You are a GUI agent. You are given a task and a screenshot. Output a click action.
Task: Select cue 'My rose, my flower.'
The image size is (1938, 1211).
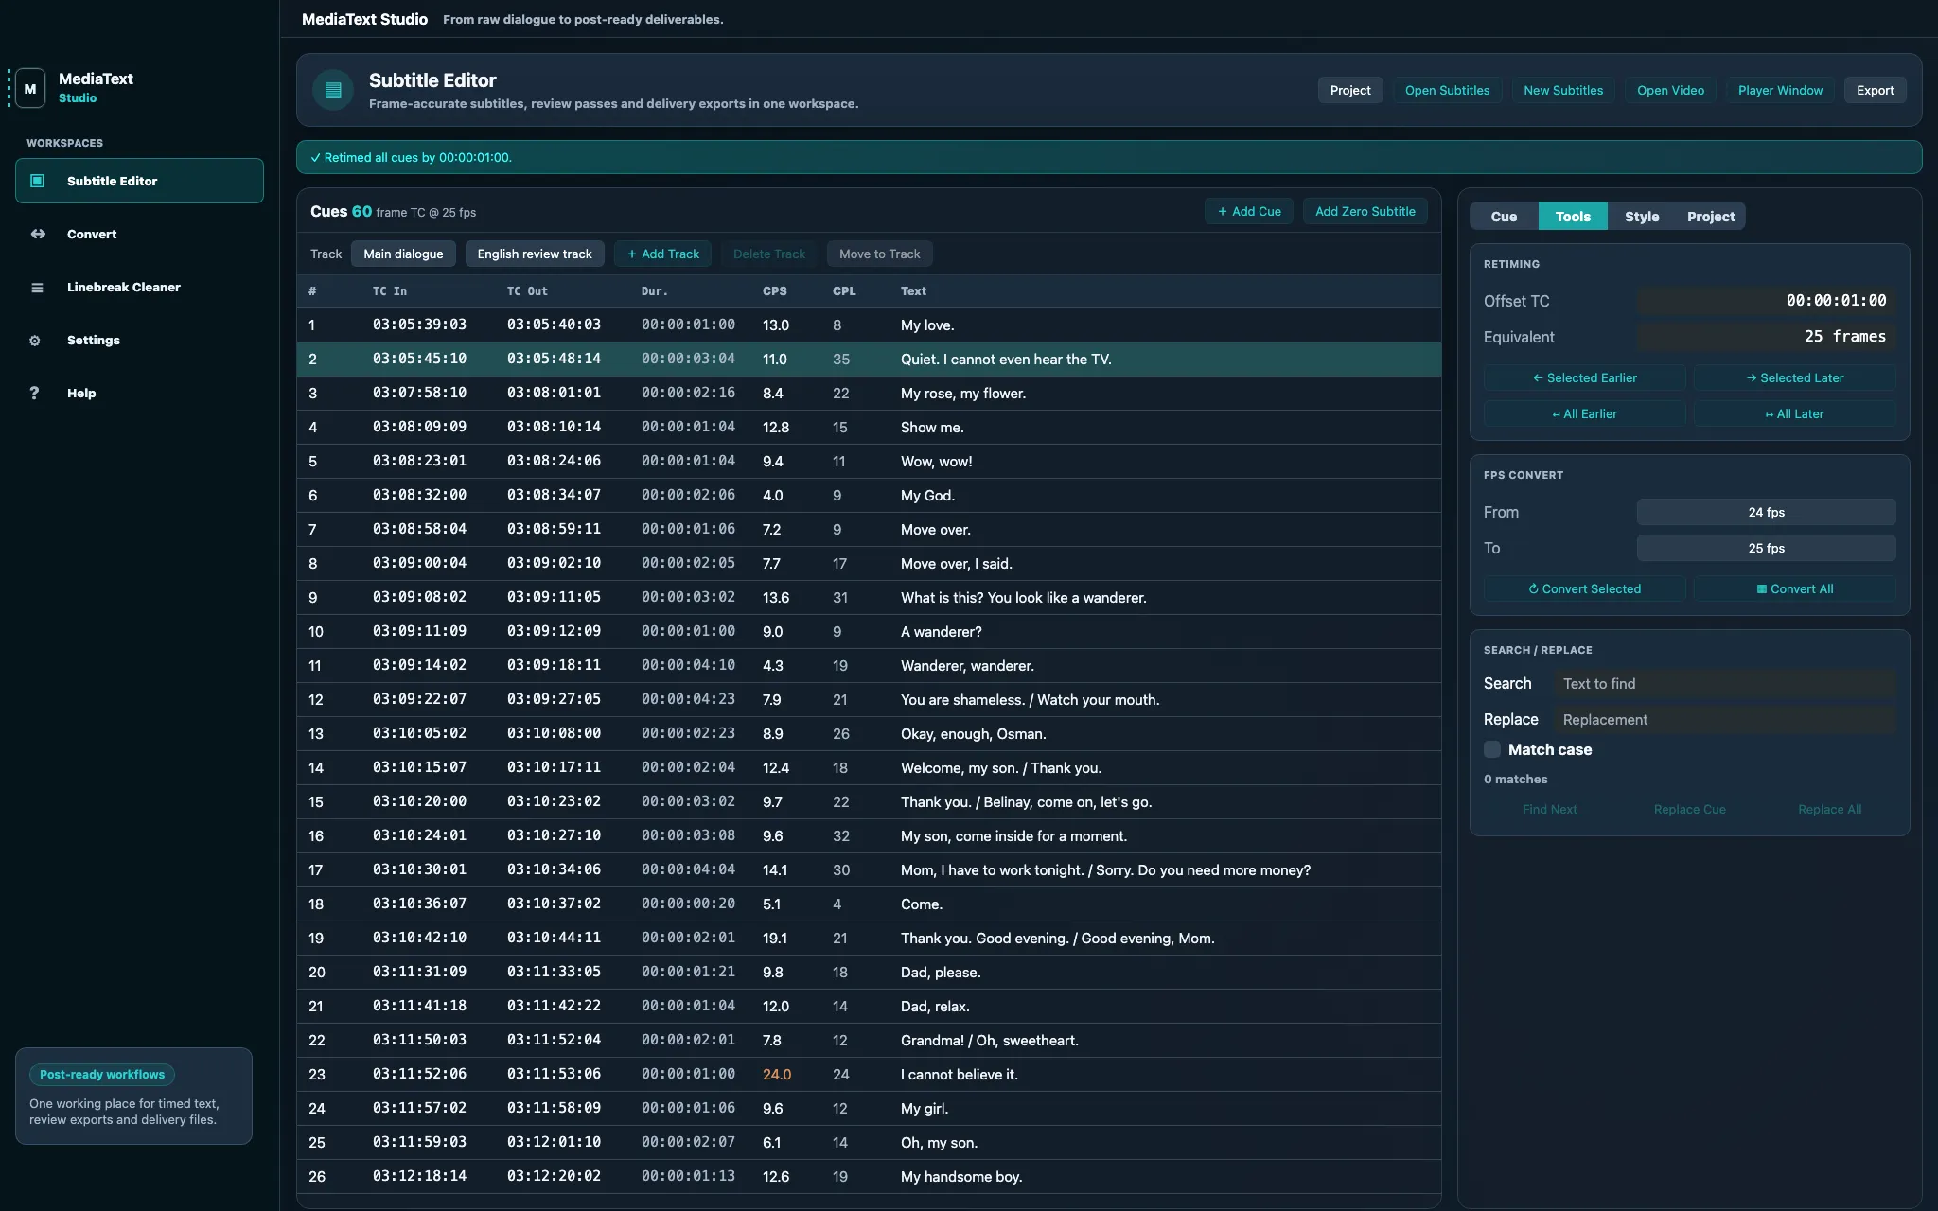869,393
